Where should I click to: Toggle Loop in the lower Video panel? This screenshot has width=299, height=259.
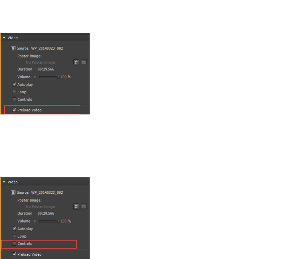click(14, 236)
